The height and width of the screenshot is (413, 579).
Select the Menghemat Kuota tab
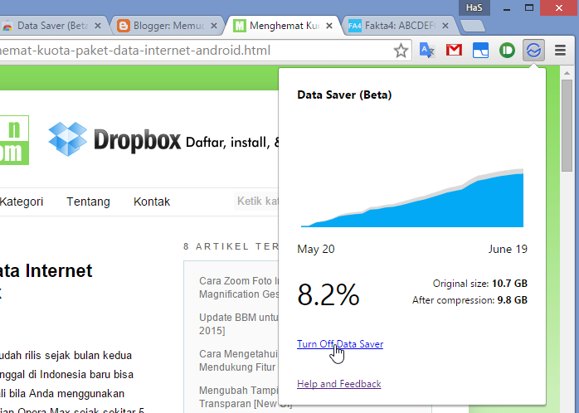point(284,26)
